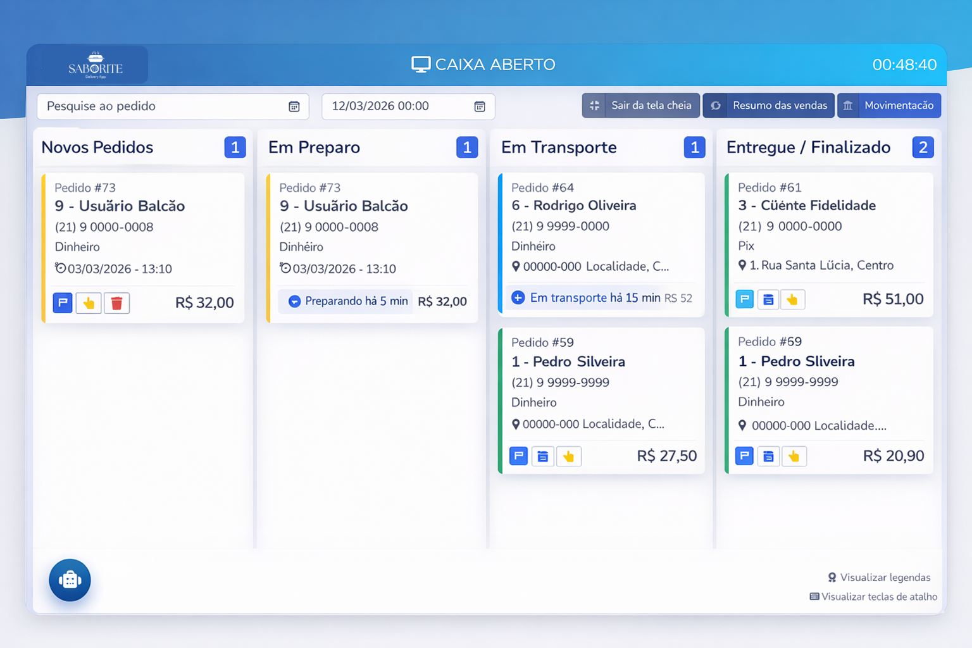Click the blue flag icon on new Pedido #73
This screenshot has width=972, height=648.
click(x=63, y=303)
